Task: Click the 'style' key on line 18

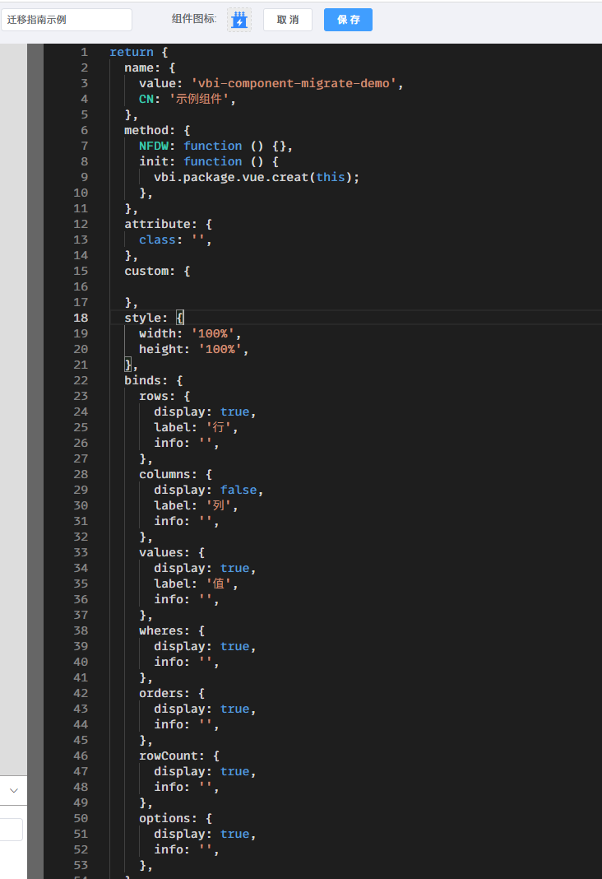Action: pyautogui.click(x=142, y=318)
